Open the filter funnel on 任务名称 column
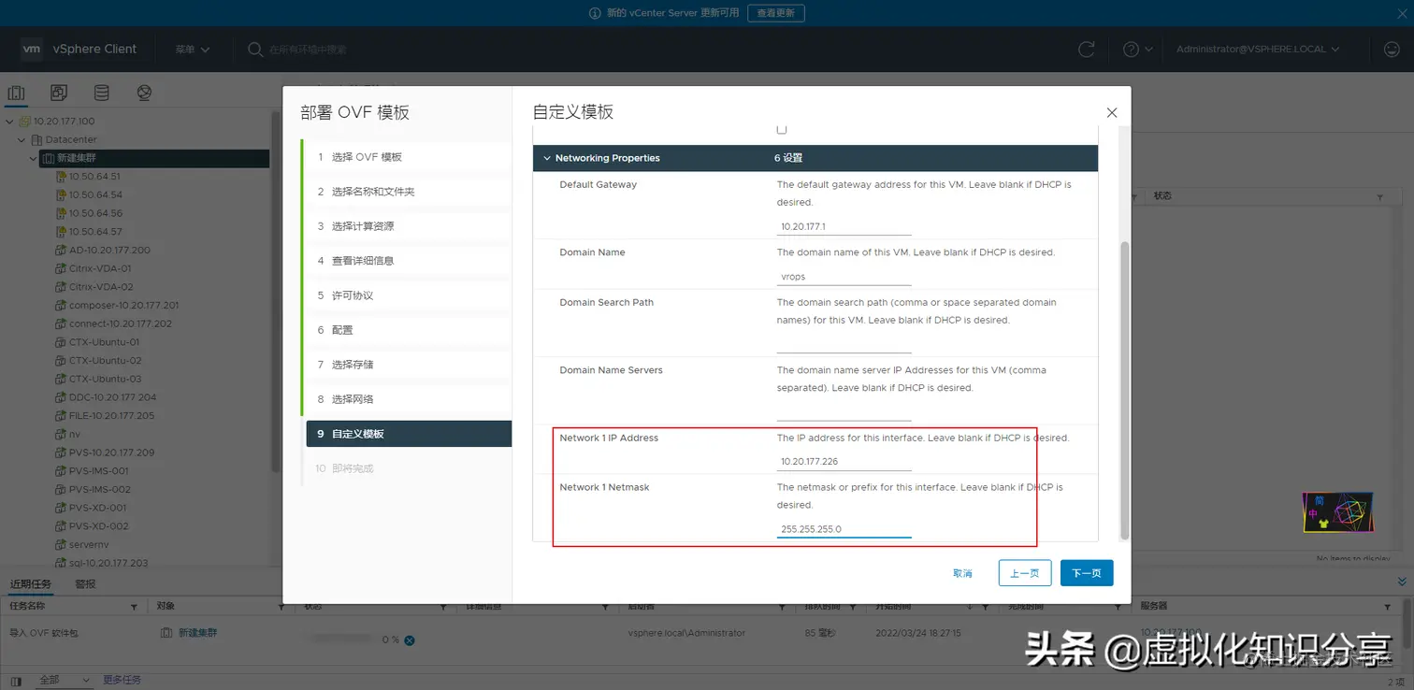The image size is (1414, 690). click(x=134, y=606)
